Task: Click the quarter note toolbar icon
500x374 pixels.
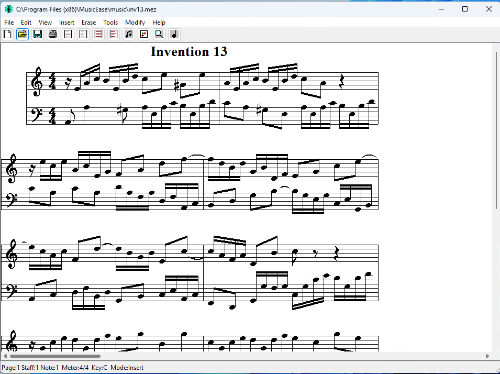Action: coord(174,34)
